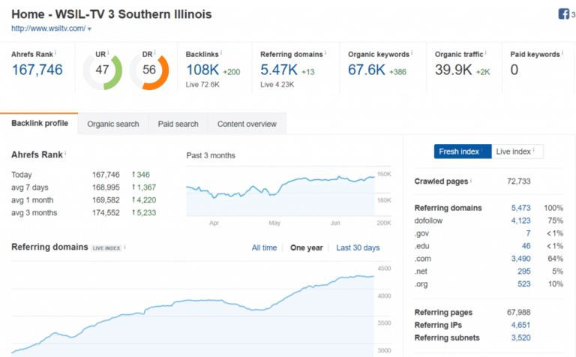This screenshot has width=576, height=357.
Task: Click info icon next to Ahrefs Rank metric
Action: coord(56,53)
